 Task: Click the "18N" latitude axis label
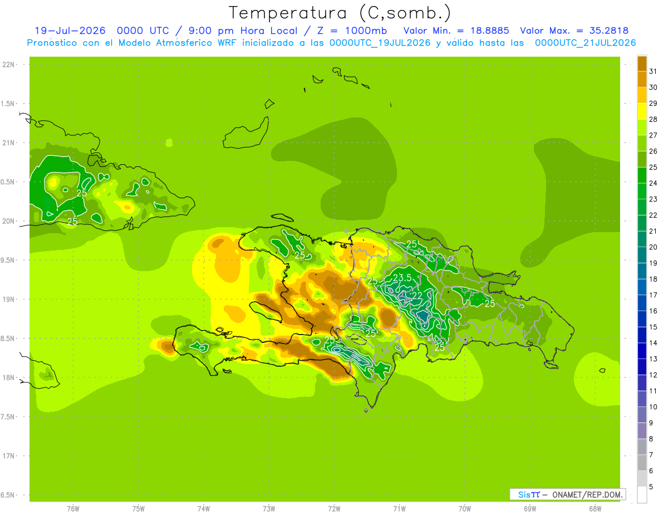(x=8, y=378)
